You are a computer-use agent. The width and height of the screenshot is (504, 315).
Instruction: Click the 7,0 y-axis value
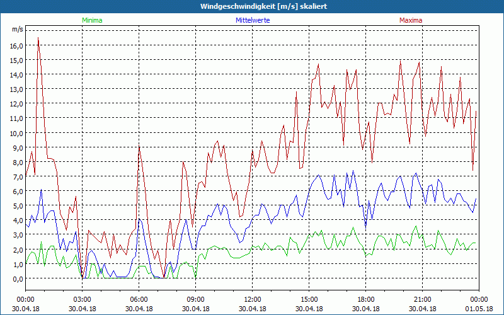(18, 176)
